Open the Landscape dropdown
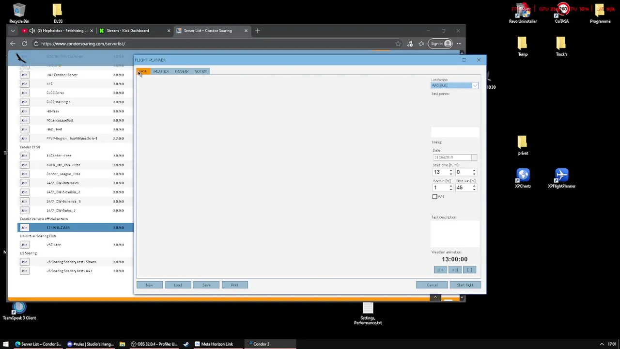Screen dimensions: 620x349 tap(475, 85)
